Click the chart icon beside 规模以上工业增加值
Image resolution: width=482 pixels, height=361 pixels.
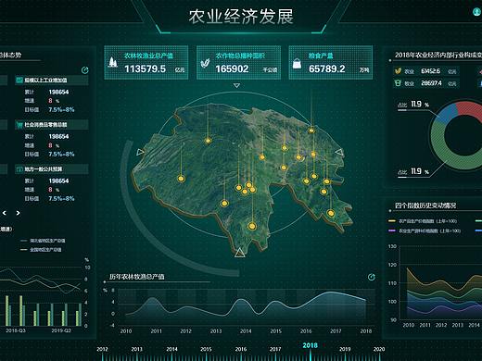[x=19, y=80]
